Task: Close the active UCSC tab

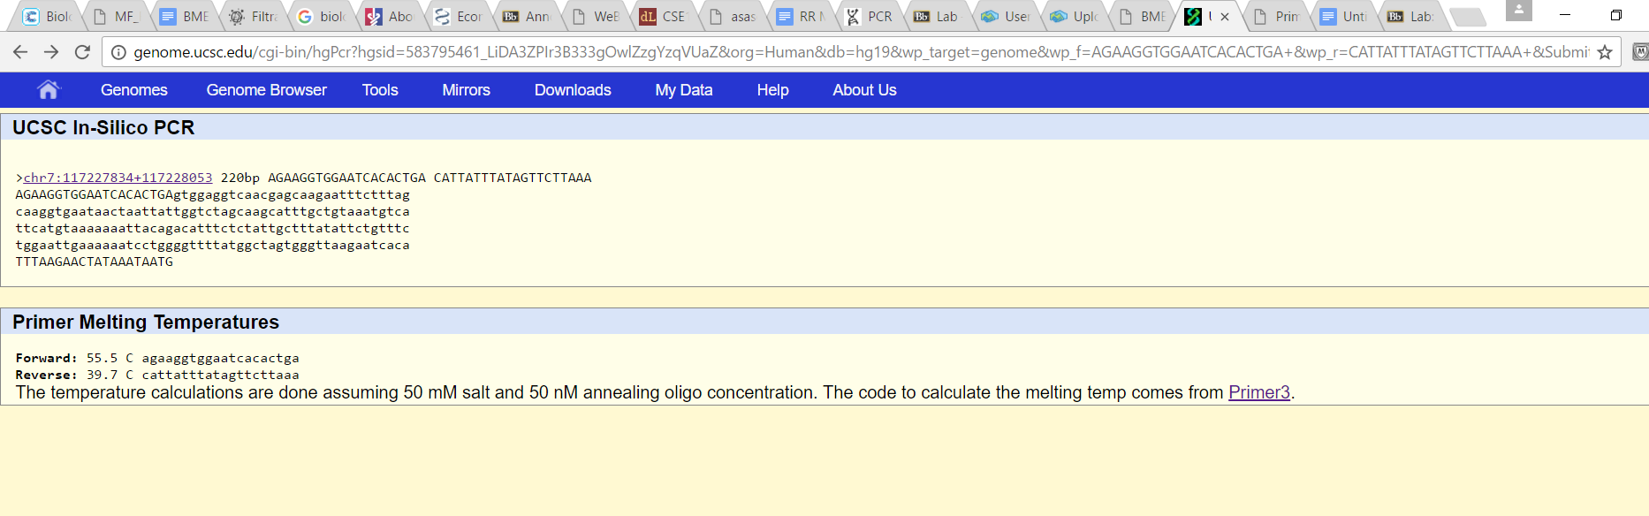Action: tap(1225, 17)
